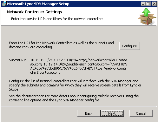Click 'Enter the URI for the Network Controllers' text
The image size is (158, 122).
[61, 45]
